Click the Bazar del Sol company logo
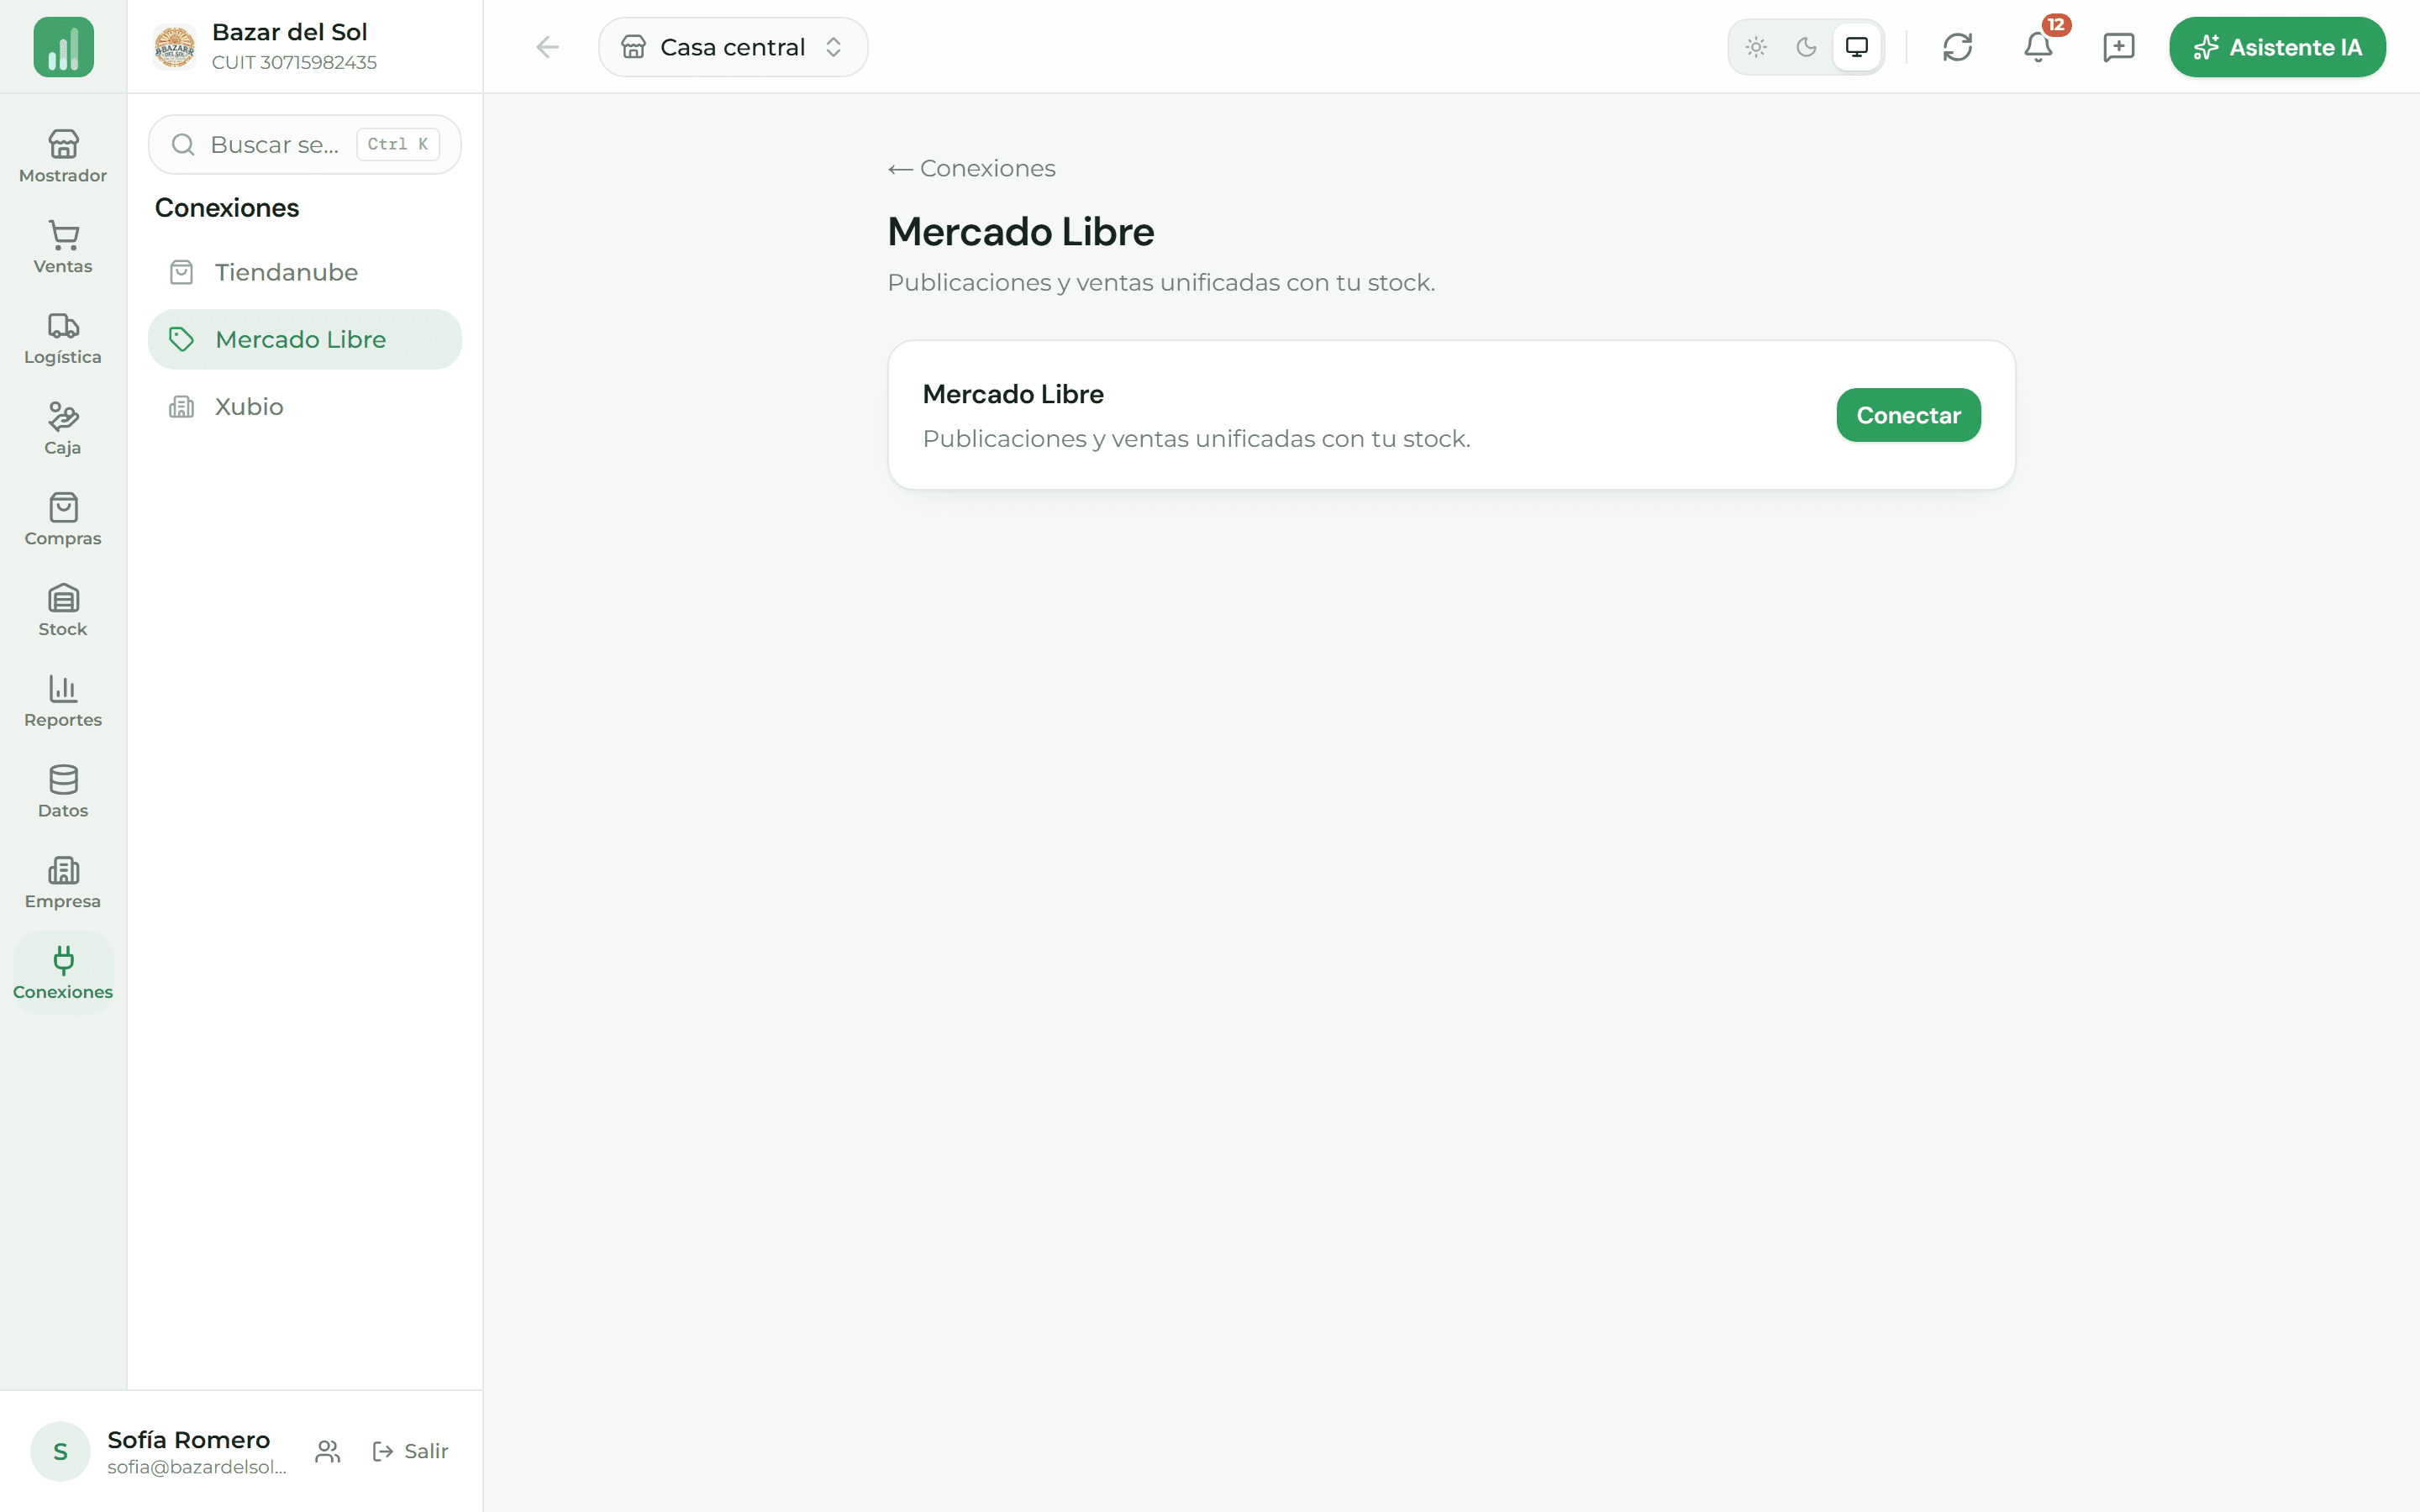The image size is (2420, 1512). click(174, 47)
